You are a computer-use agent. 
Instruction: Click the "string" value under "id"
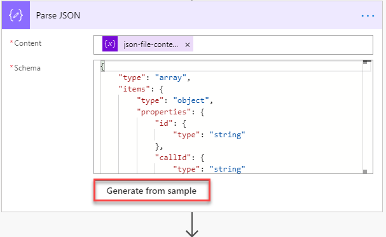228,135
